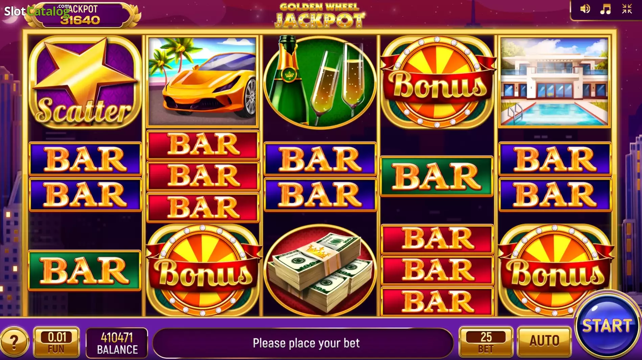Click the stack of cash symbol

click(x=320, y=270)
